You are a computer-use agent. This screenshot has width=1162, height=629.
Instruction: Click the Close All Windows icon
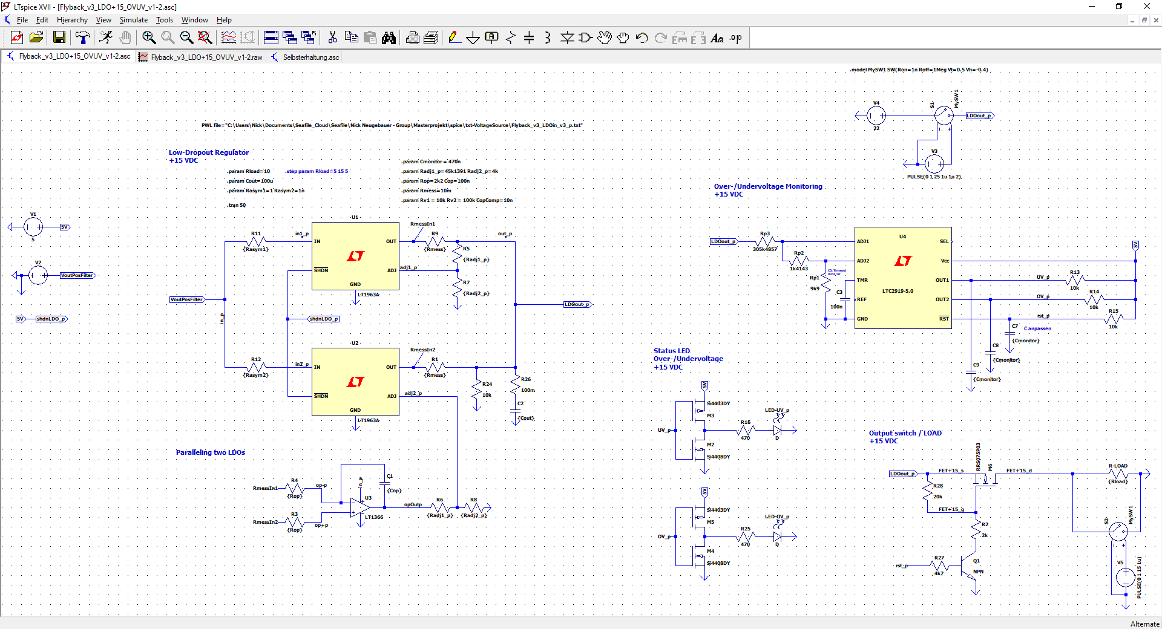point(309,37)
